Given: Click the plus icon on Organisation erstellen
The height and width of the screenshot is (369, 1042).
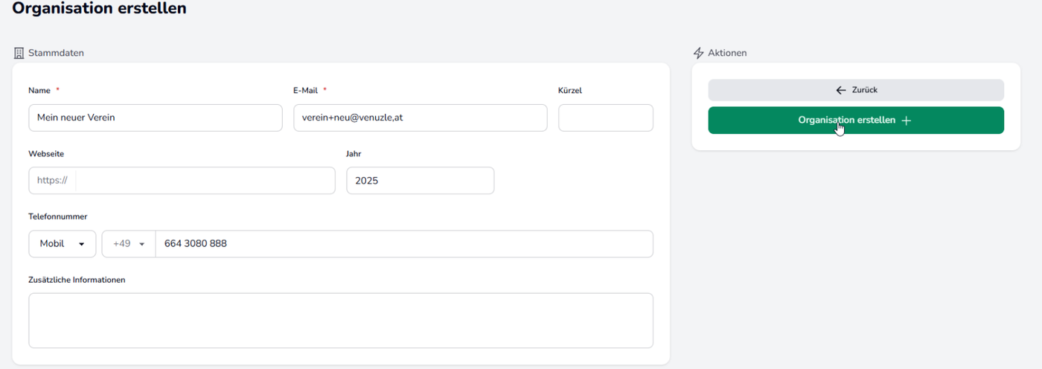Looking at the screenshot, I should (906, 121).
